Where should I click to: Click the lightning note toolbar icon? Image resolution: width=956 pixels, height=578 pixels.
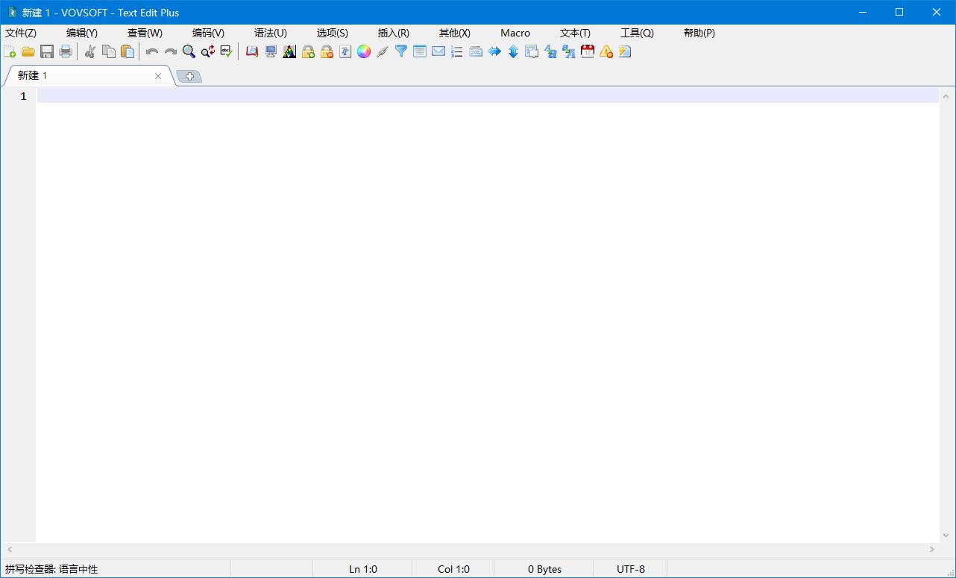point(625,51)
